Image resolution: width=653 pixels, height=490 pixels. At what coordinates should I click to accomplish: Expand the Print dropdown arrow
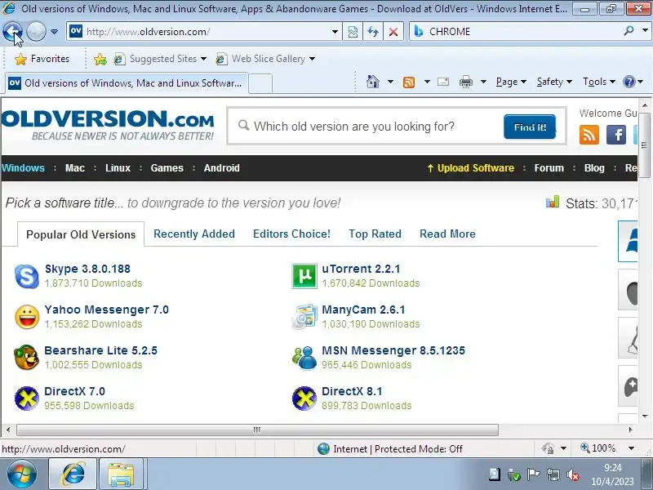click(x=483, y=82)
